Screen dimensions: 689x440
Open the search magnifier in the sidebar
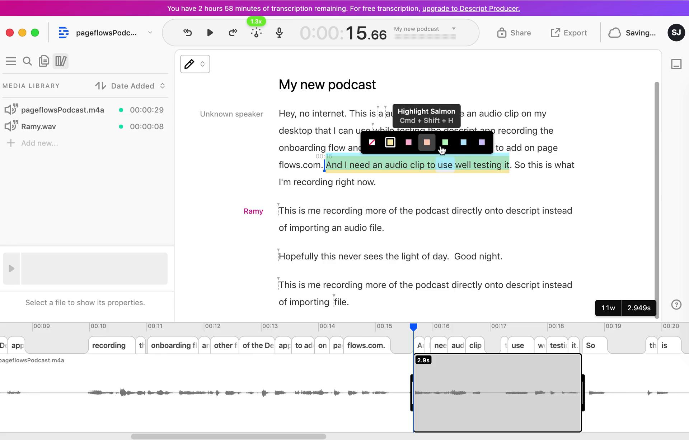point(27,61)
